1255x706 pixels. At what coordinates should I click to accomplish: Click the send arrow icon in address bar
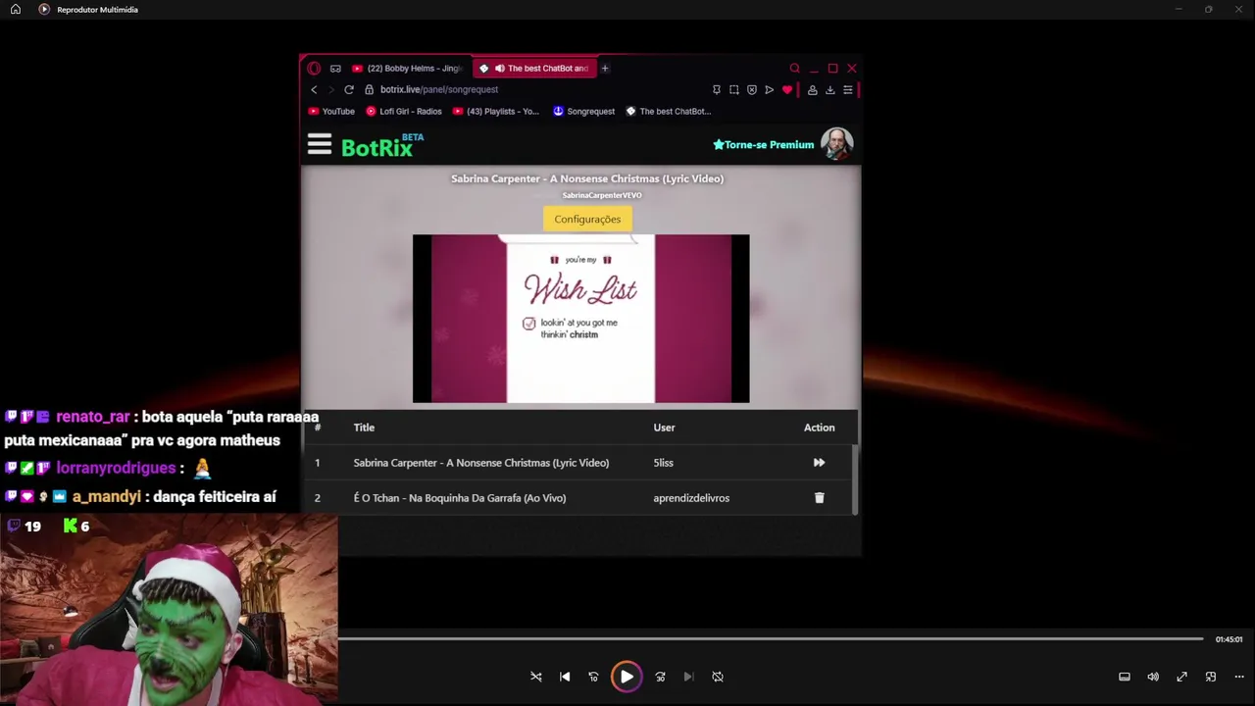pos(770,89)
